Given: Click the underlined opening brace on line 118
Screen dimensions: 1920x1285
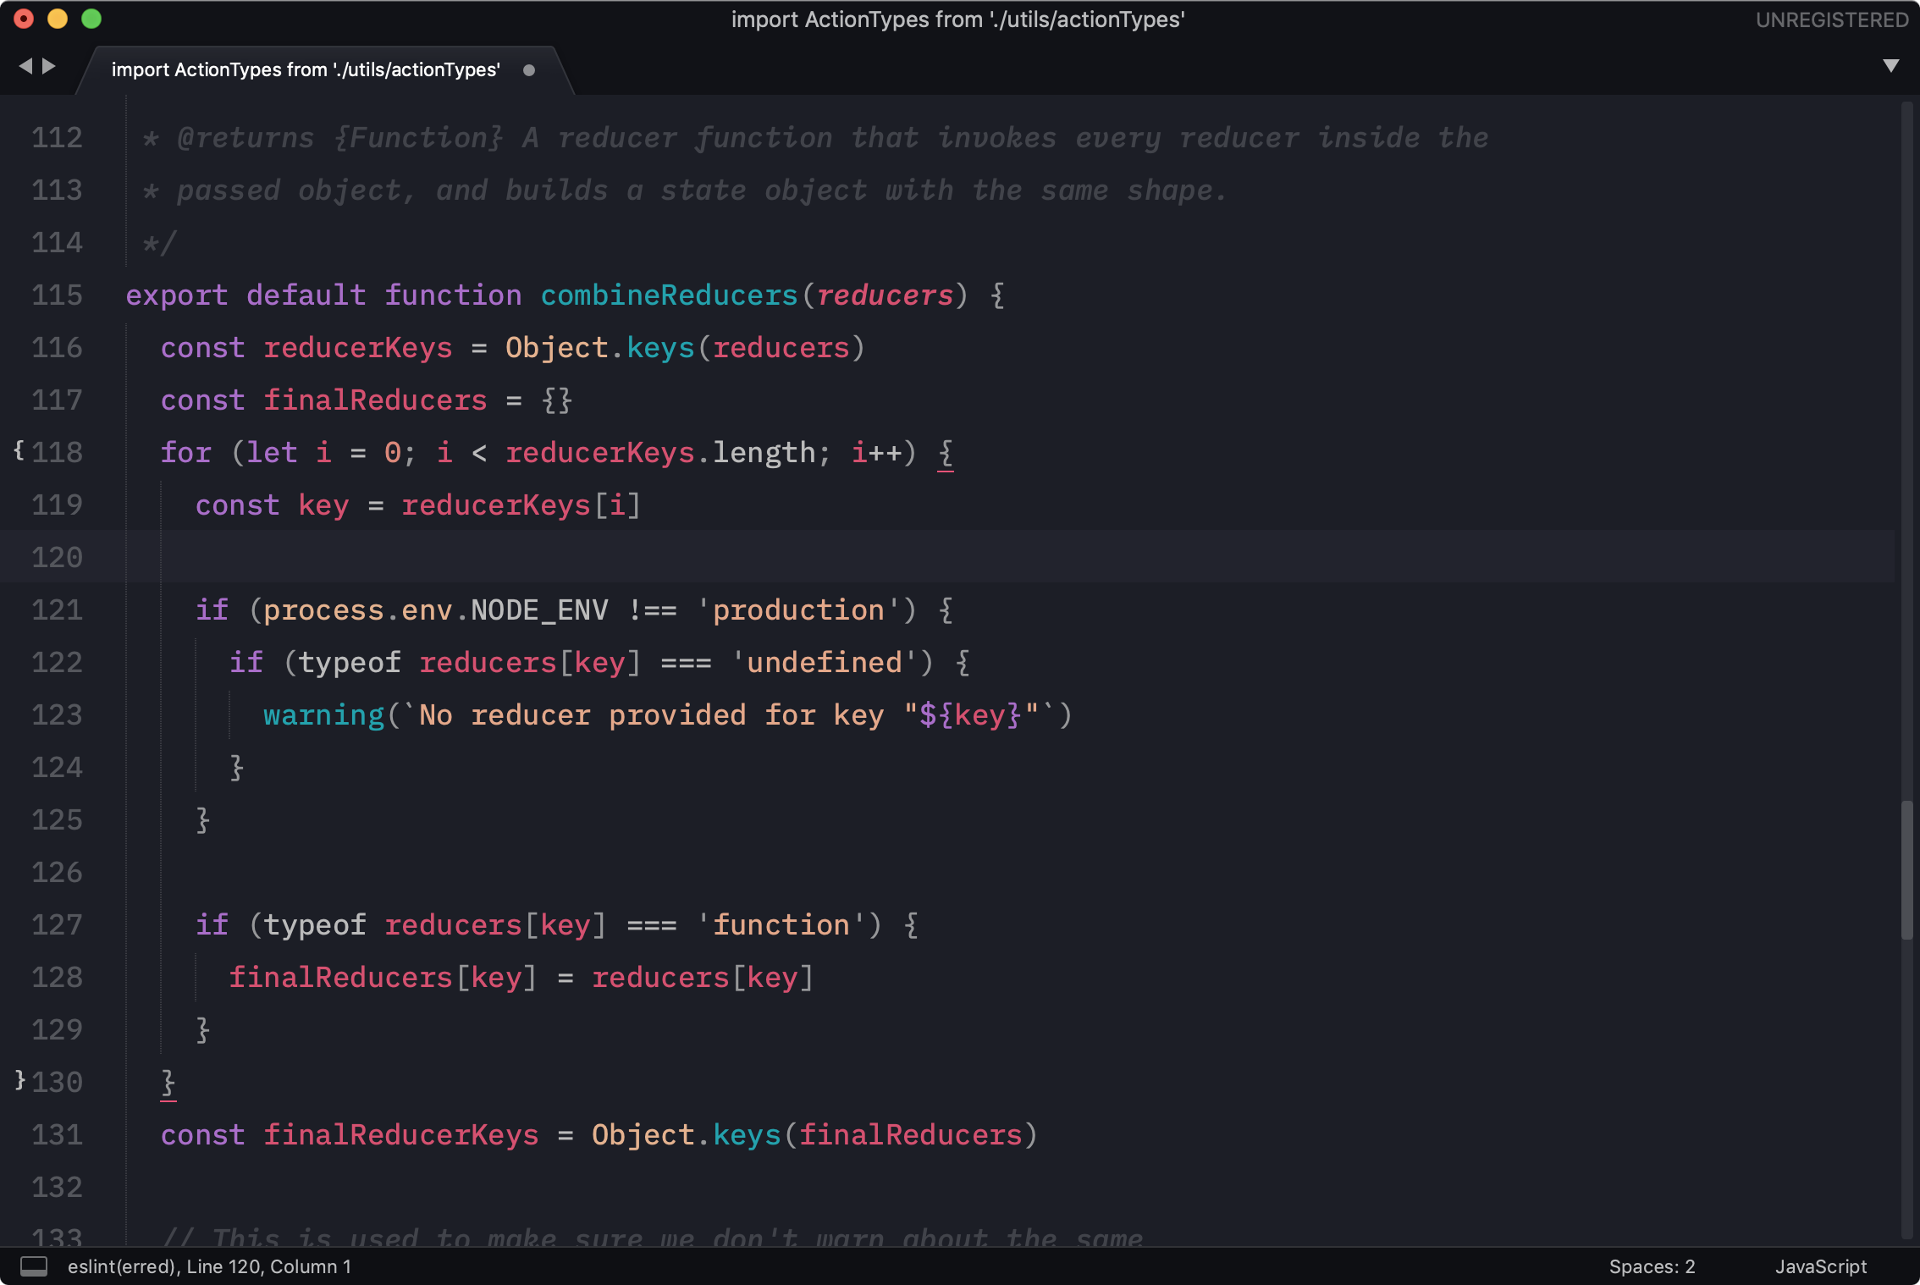Looking at the screenshot, I should tap(946, 454).
